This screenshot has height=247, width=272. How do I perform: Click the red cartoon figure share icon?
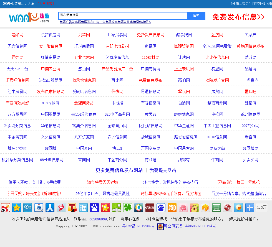[61, 208]
